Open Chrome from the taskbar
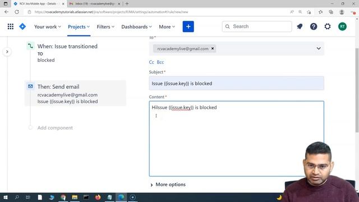 [63, 197]
